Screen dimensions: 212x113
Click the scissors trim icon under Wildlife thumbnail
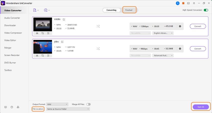(37, 33)
